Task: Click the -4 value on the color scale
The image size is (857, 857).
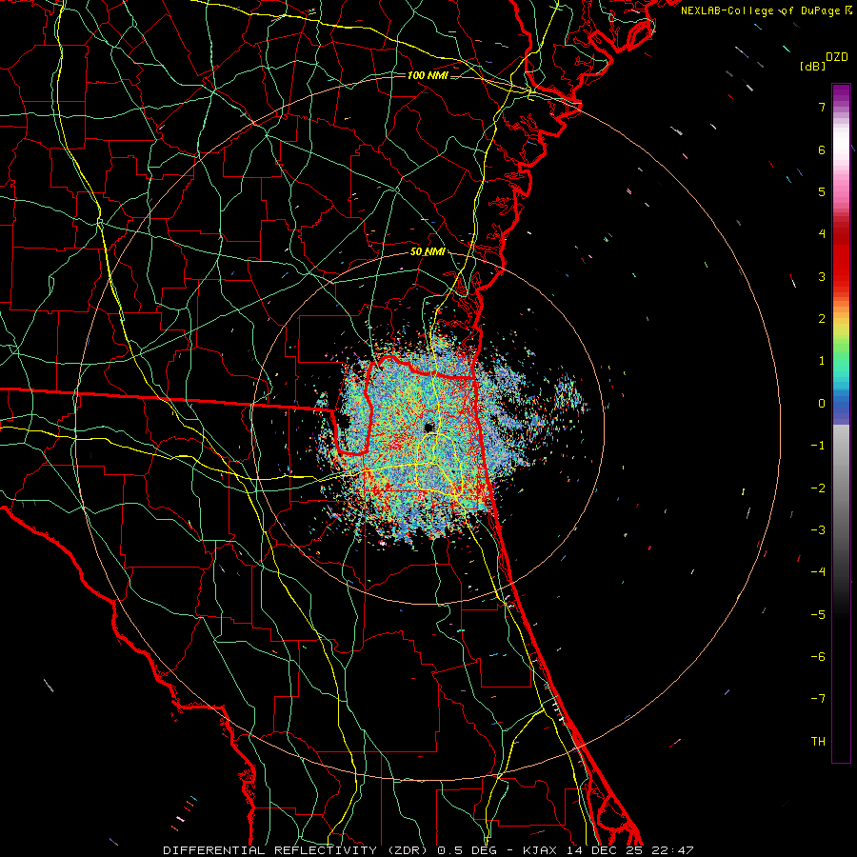Action: 818,572
